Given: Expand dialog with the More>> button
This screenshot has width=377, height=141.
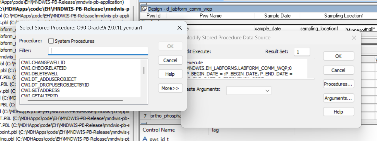Looking at the screenshot, I should click(x=170, y=88).
